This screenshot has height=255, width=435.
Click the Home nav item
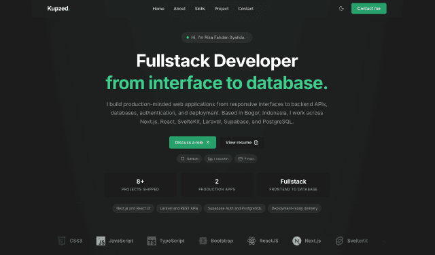(158, 9)
